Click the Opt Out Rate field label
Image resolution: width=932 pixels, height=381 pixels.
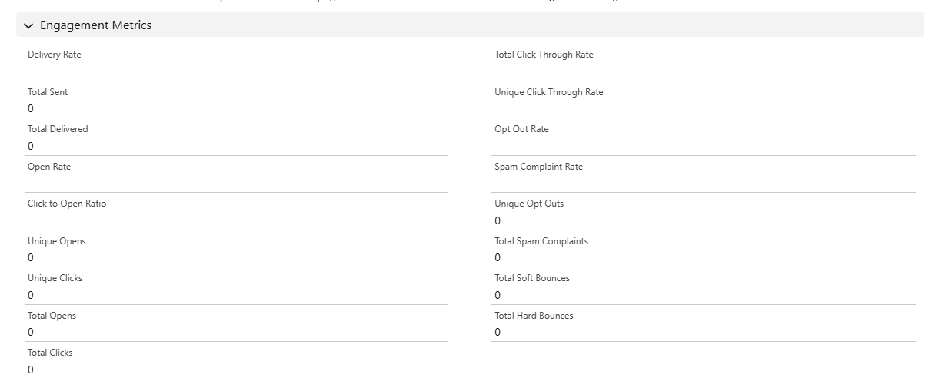521,129
